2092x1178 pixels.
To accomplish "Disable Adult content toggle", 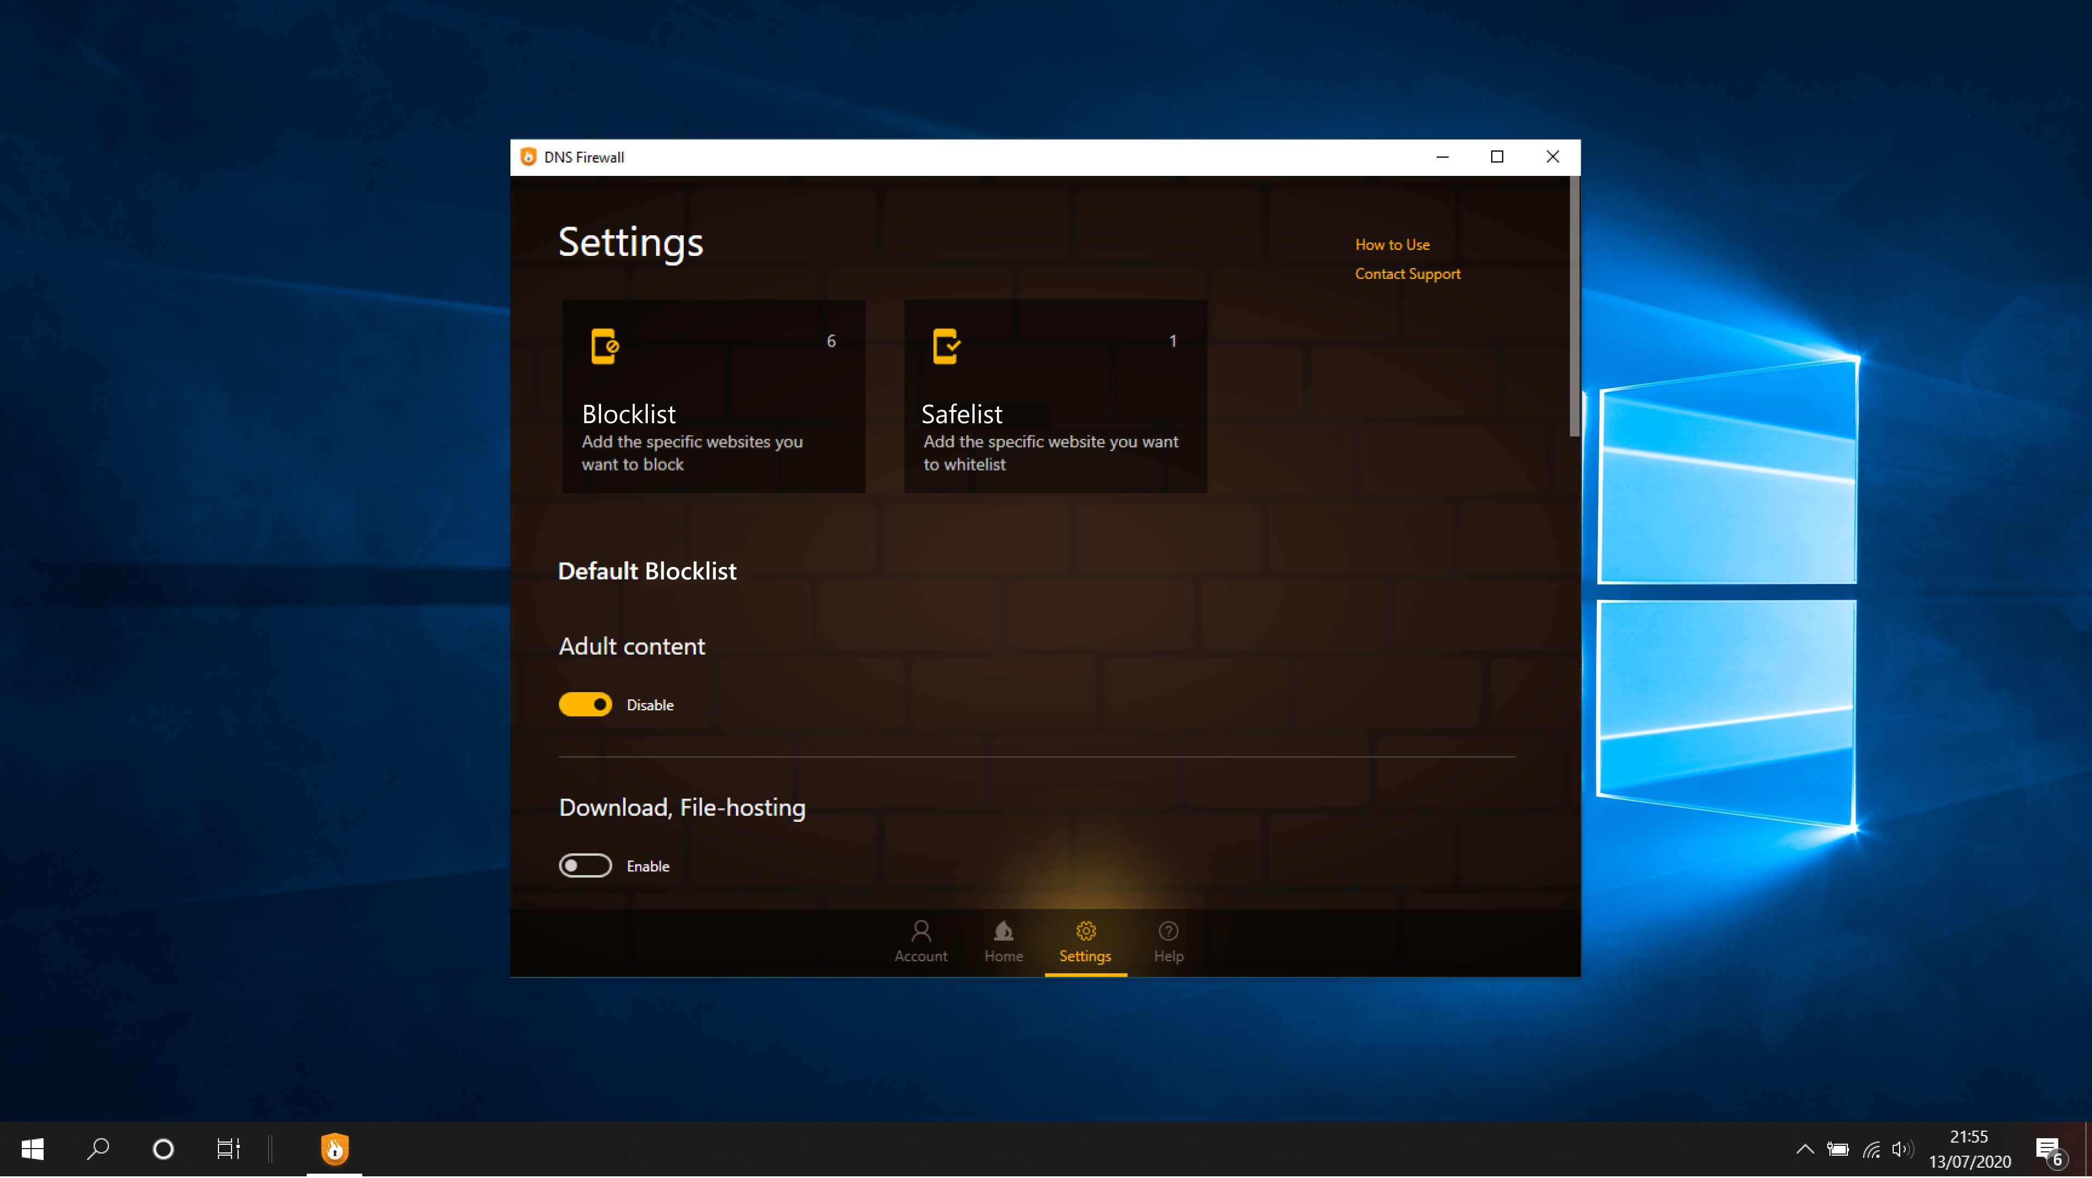I will click(586, 704).
